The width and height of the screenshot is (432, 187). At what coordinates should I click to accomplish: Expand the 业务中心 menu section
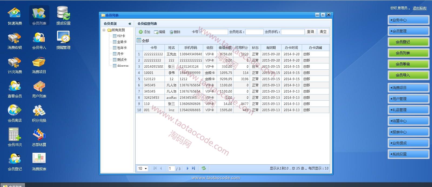(408, 20)
